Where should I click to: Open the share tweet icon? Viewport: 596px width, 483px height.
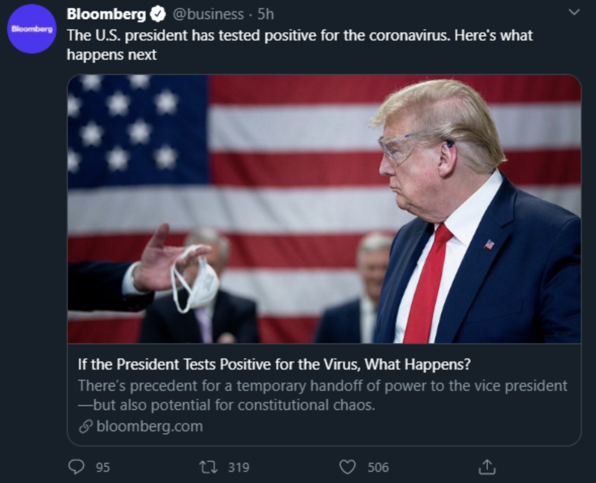[x=486, y=466]
